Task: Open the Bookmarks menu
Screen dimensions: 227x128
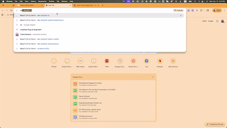Action: 42,1
